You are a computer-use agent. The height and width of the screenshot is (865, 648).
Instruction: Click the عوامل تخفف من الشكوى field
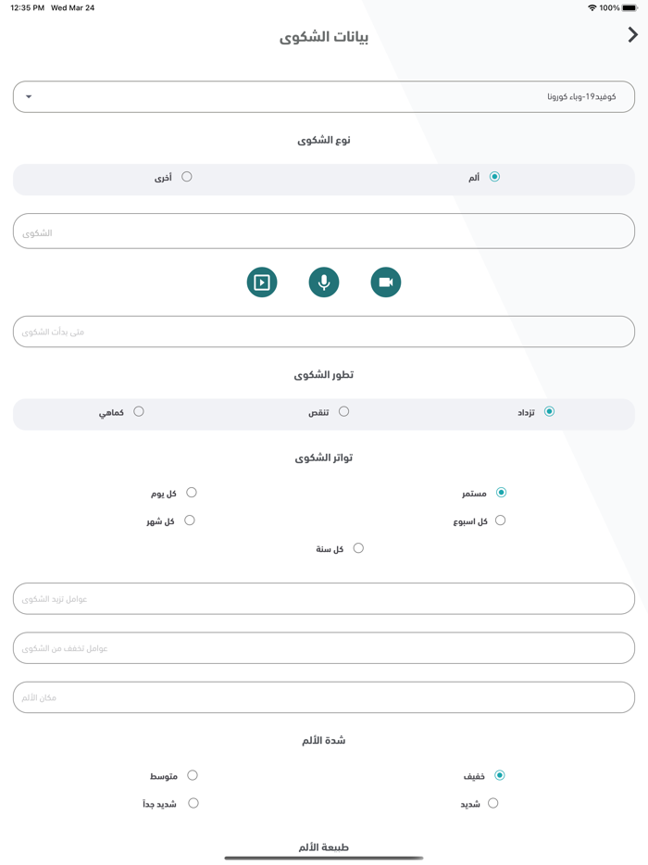click(x=323, y=647)
